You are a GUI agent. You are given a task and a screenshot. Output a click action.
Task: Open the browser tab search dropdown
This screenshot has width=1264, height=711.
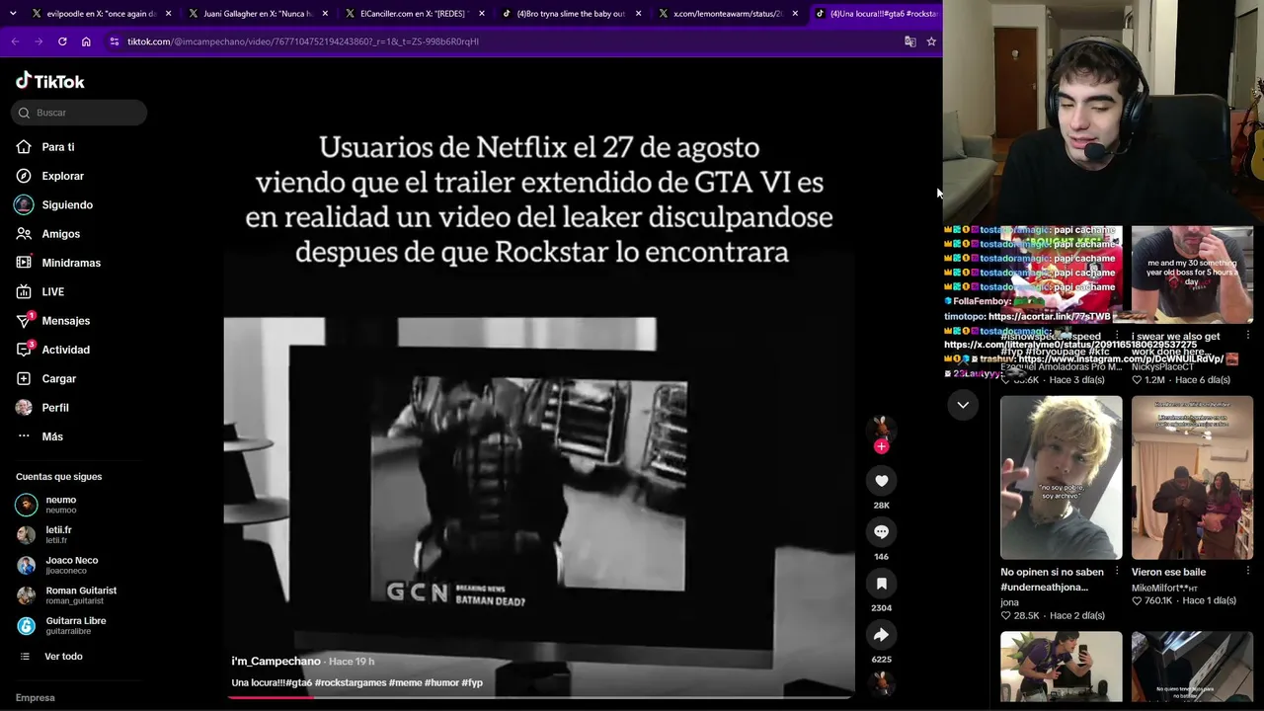(13, 14)
